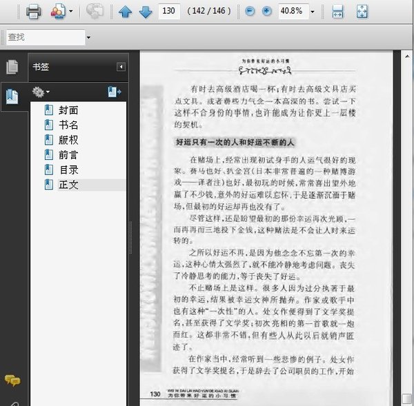Viewport: 414px width, 406px height.
Task: Click the Print icon in toolbar
Action: (33, 11)
